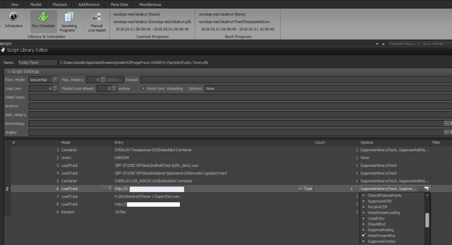The width and height of the screenshot is (452, 245).
Task: Click the Name field containing Funky Town
Action: [x=38, y=63]
